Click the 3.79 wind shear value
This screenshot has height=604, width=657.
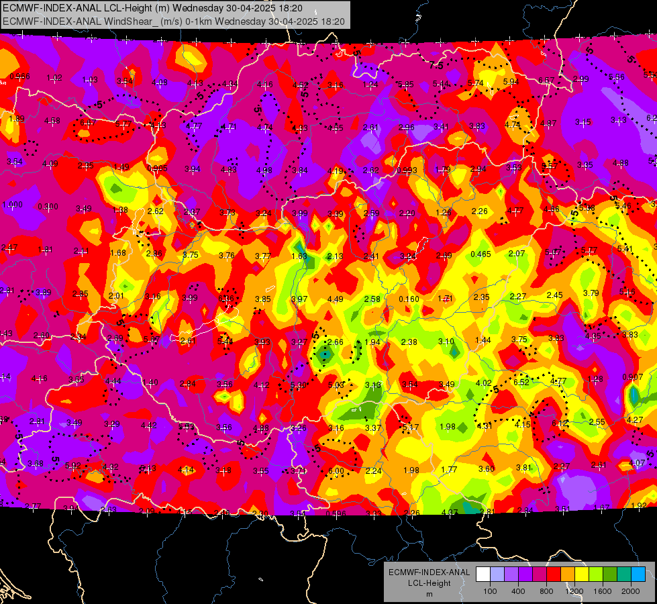(x=591, y=293)
